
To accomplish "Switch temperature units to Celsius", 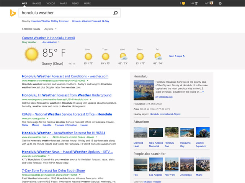I will 74,64.
